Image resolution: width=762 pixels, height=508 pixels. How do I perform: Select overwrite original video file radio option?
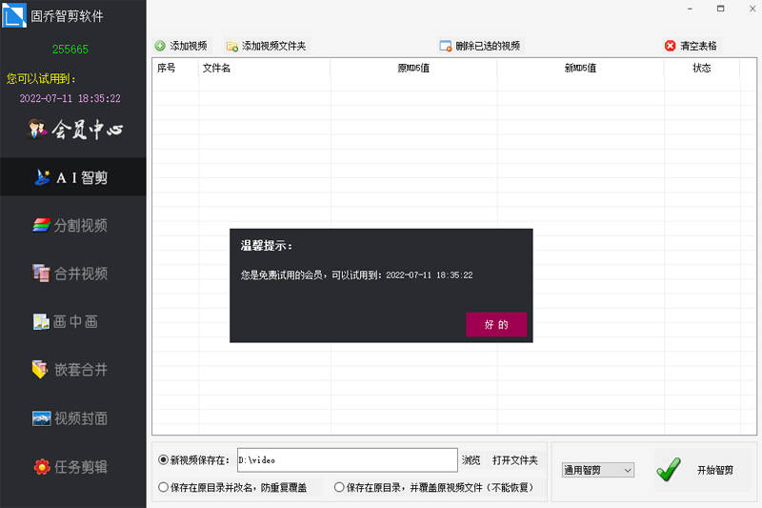click(x=339, y=487)
